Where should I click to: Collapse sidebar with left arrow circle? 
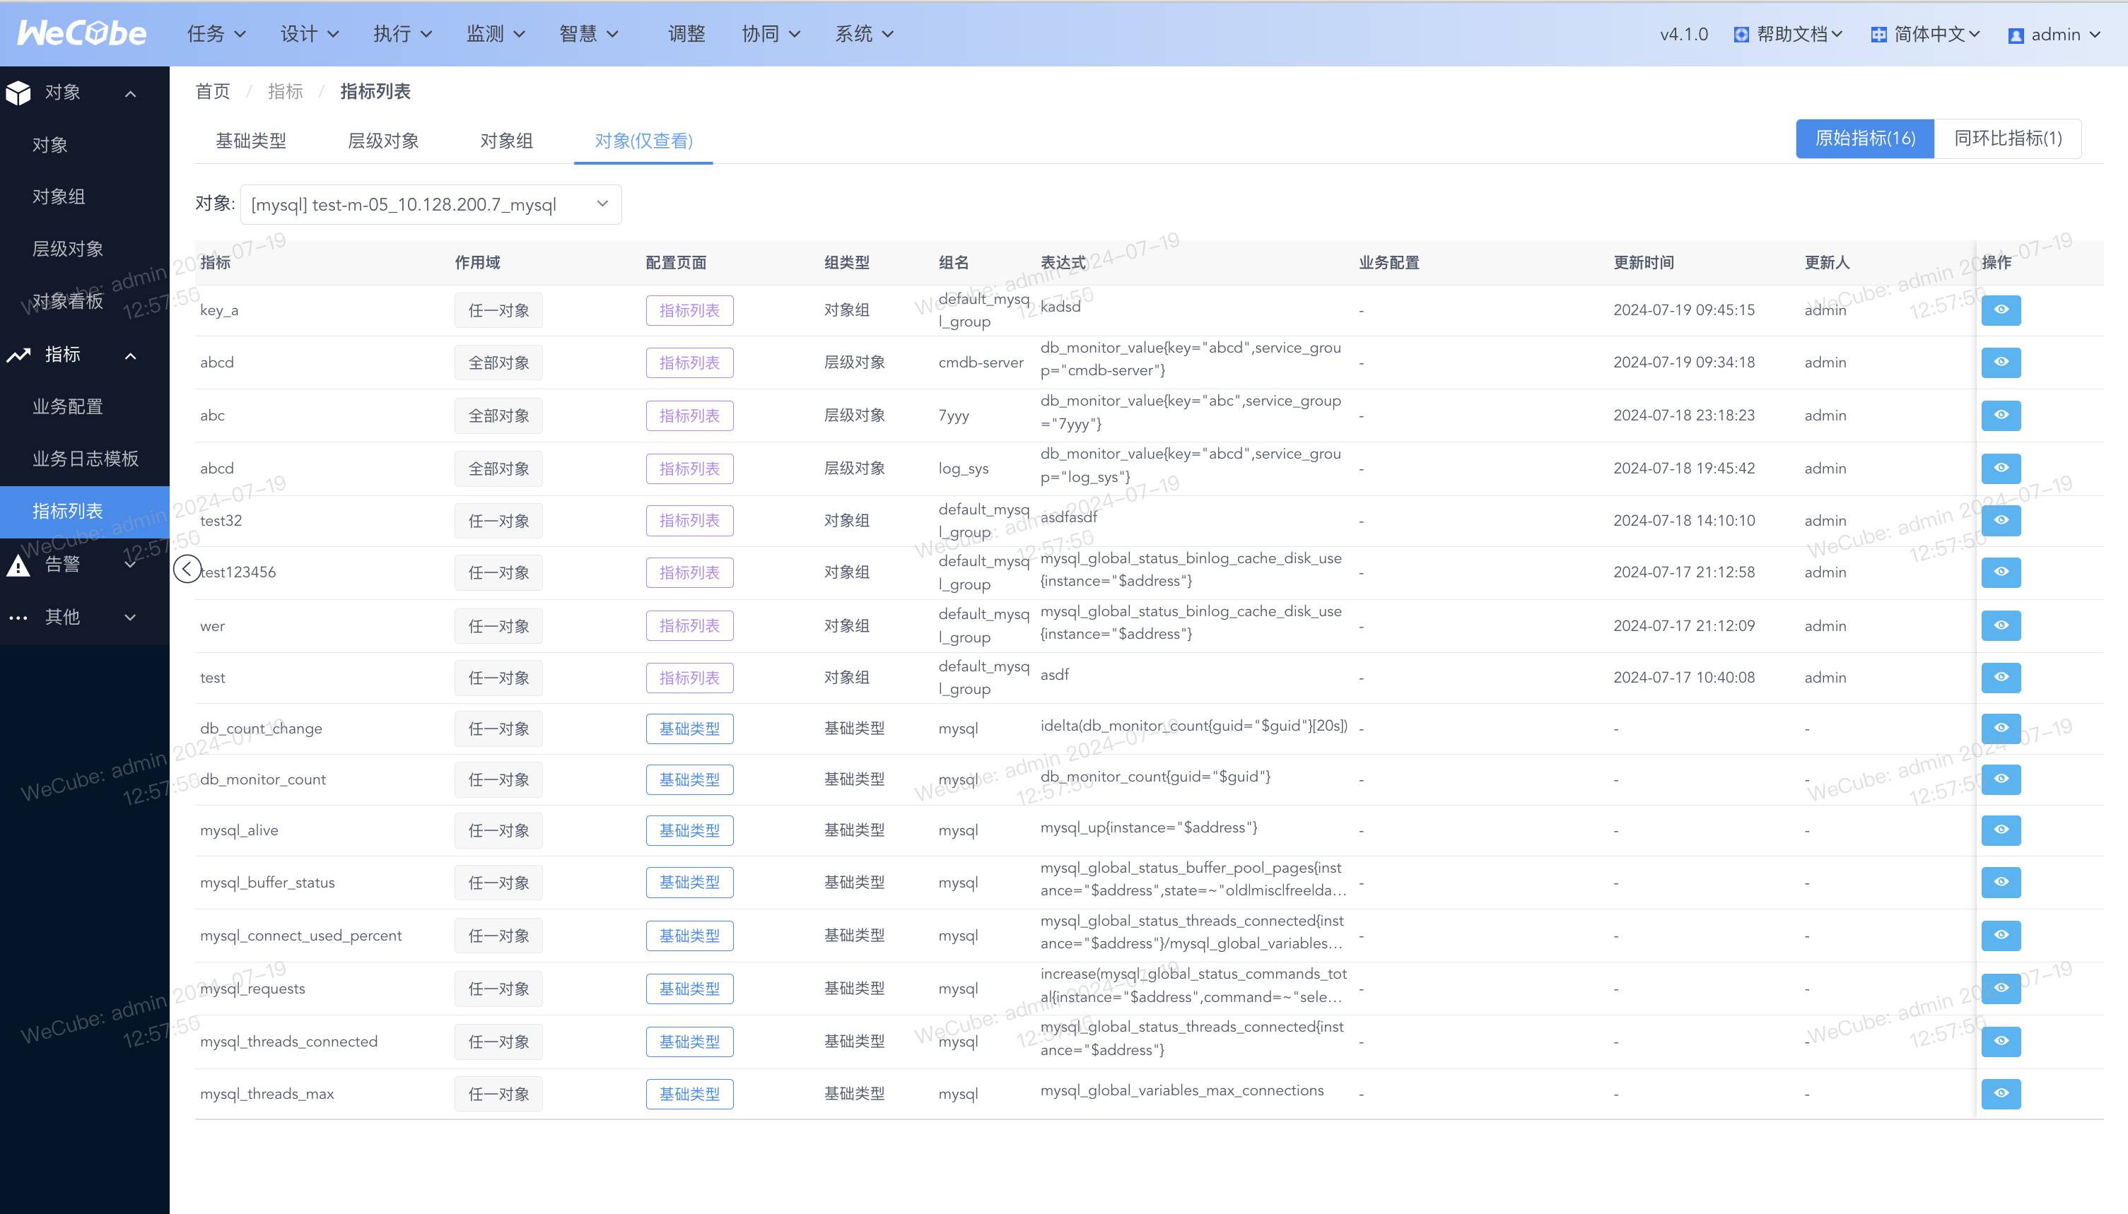(x=187, y=570)
